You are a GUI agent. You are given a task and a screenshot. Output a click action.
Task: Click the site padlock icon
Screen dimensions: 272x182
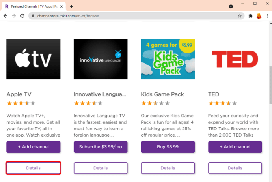click(x=34, y=16)
